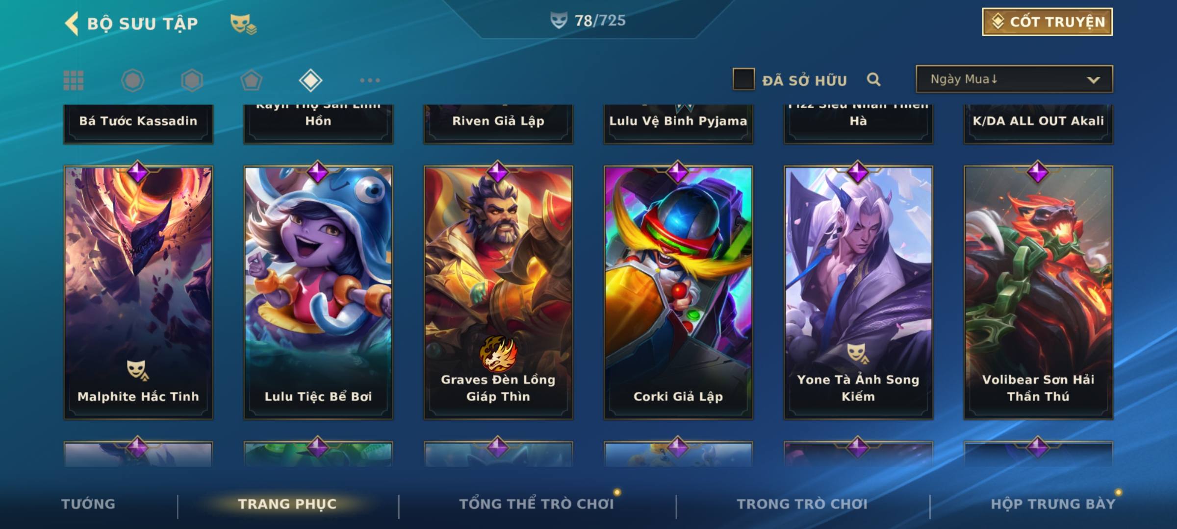Viewport: 1177px width, 529px height.
Task: Select the Lulu Tiệc Bể Bơi skin
Action: [x=318, y=293]
